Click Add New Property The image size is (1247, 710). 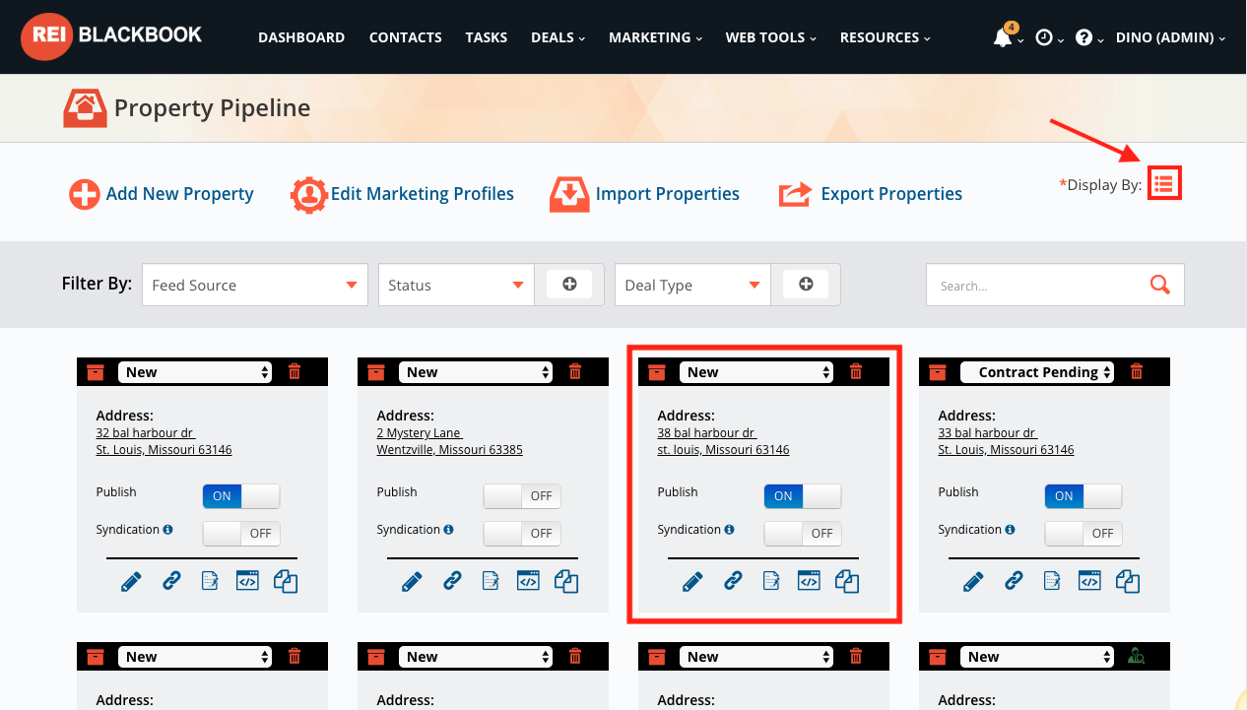tap(162, 194)
